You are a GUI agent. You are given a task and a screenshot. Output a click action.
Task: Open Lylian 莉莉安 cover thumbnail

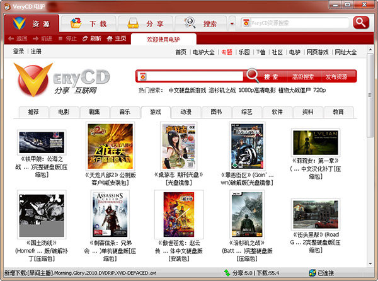(x=316, y=142)
